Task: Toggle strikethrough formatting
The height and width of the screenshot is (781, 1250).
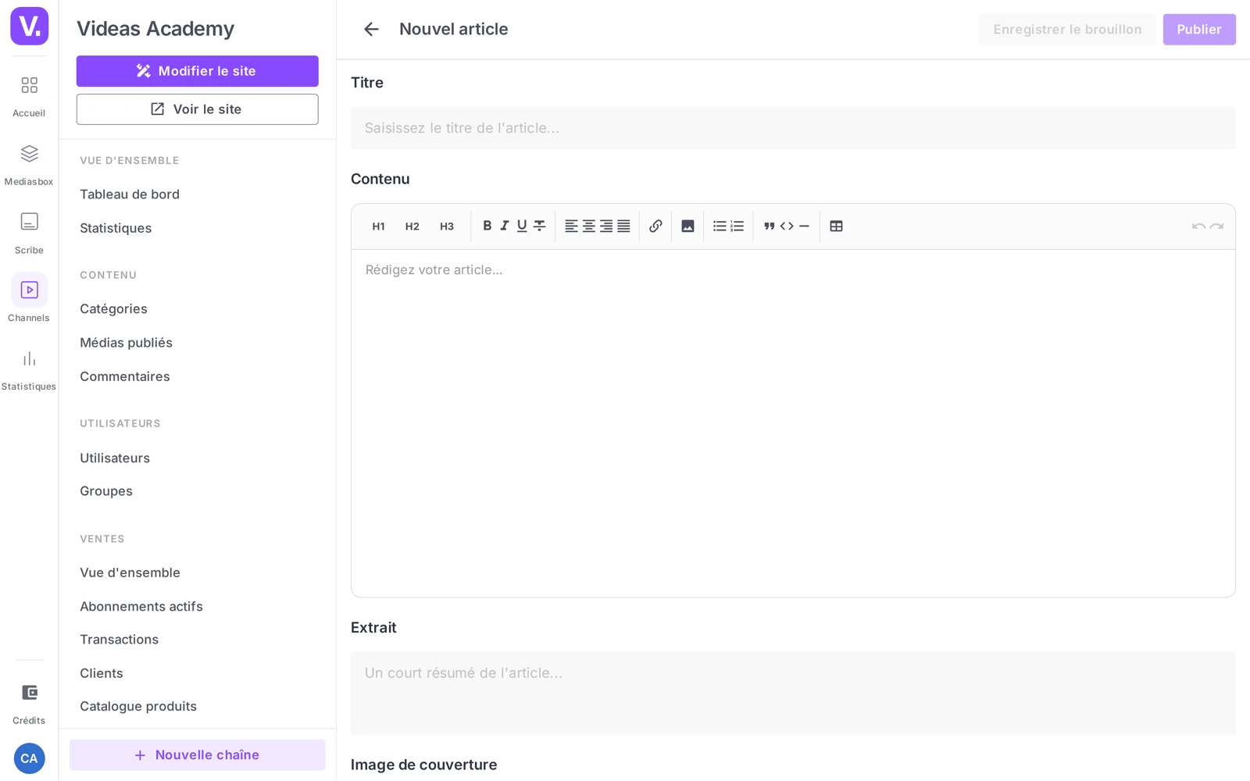Action: [539, 226]
